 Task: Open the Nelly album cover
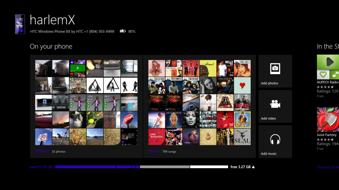click(x=225, y=68)
